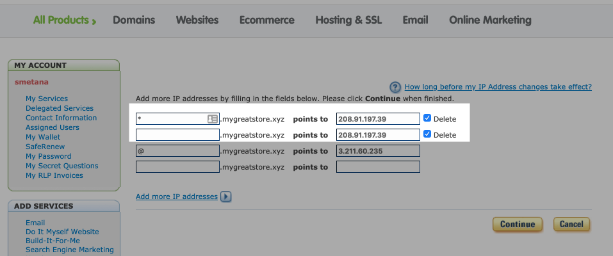Uncheck Delete for the blank subdomain record
This screenshot has width=613, height=256.
427,134
